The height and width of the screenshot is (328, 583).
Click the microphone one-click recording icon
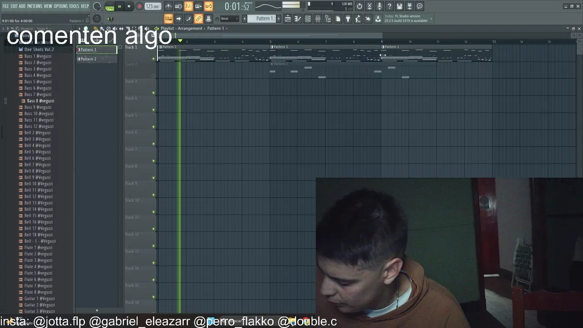click(379, 6)
